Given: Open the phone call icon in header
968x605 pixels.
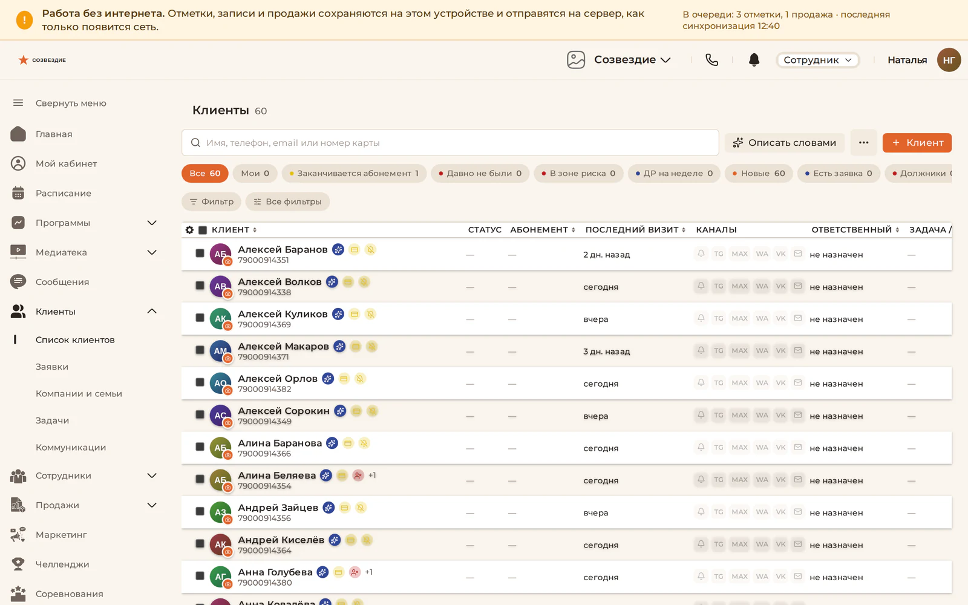Looking at the screenshot, I should [x=711, y=60].
